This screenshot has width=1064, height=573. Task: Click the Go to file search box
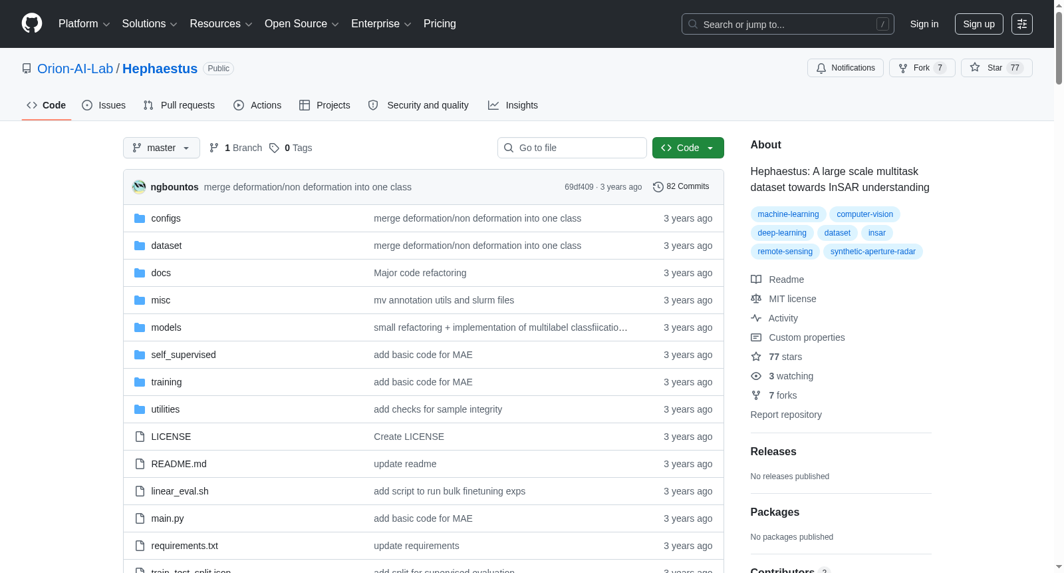(572, 148)
